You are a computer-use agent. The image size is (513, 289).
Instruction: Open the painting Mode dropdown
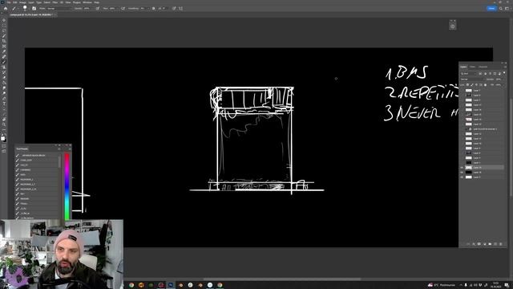coord(59,9)
